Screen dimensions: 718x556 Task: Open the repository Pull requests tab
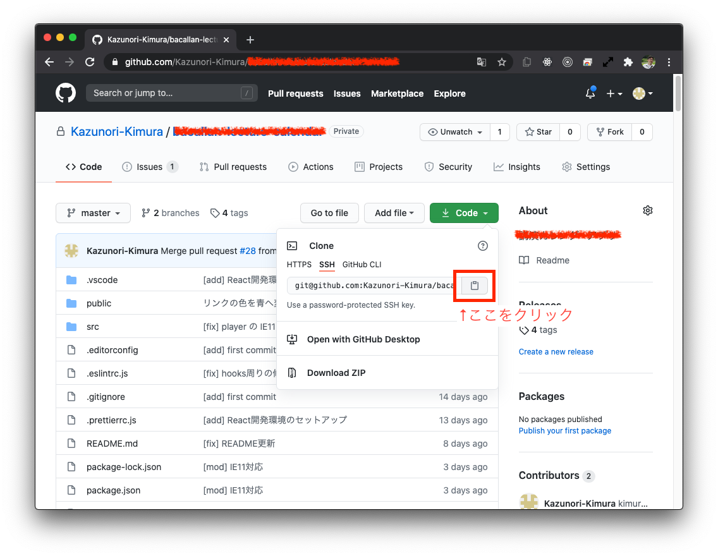coord(233,167)
